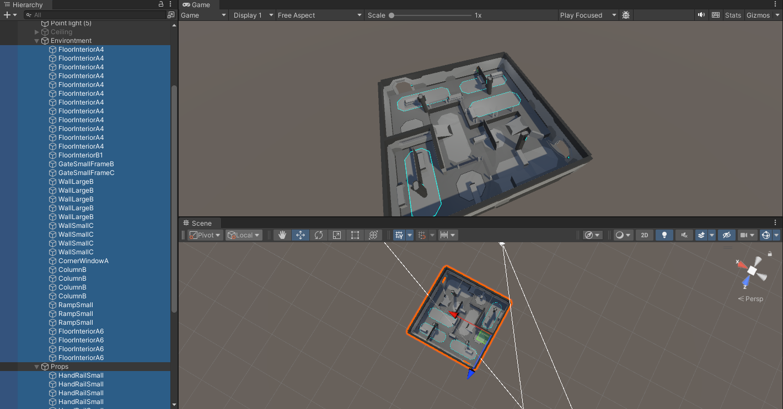Toggle Gizmos in Game view
Screen dimensions: 783x409
[x=758, y=15]
